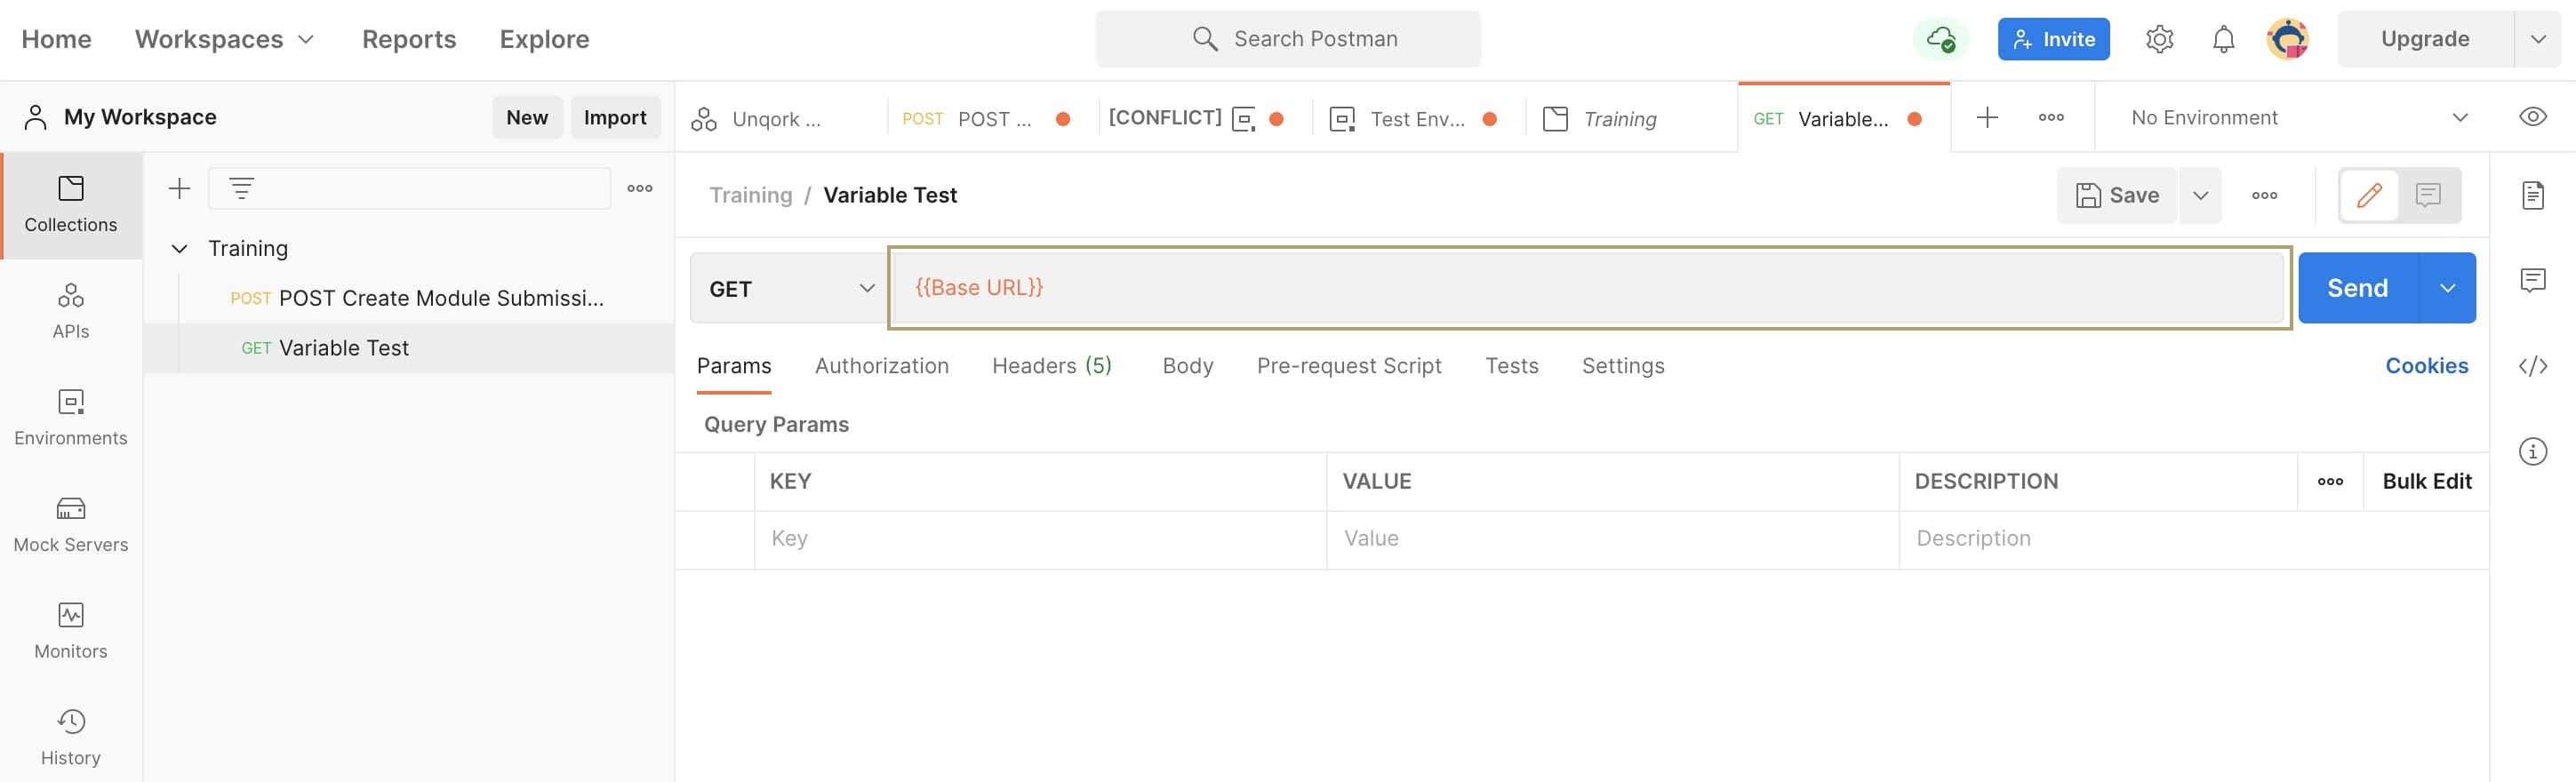Screen dimensions: 2576x782
Task: Switch to the comment mode toggle
Action: (2427, 195)
